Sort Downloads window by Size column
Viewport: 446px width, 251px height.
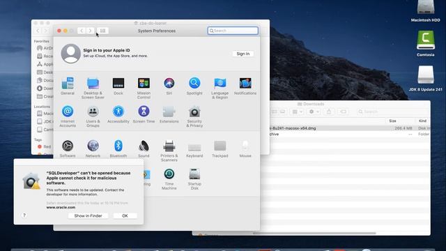392,121
